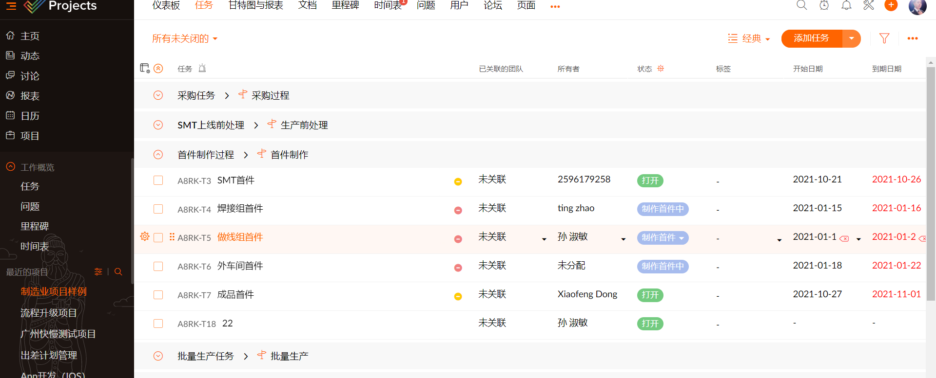Viewport: 936px width, 378px height.
Task: Open the timer clock icon
Action: [x=824, y=5]
